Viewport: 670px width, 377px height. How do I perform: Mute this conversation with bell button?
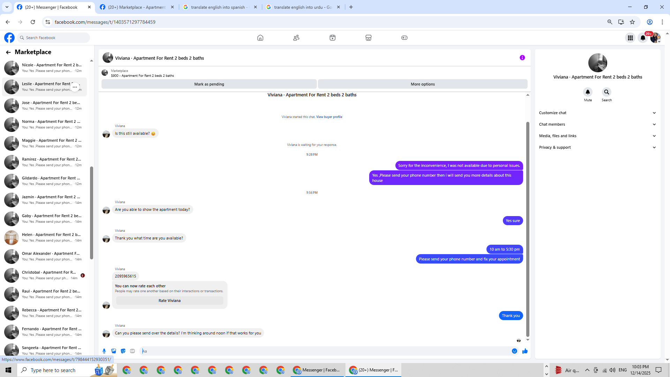coord(588,92)
